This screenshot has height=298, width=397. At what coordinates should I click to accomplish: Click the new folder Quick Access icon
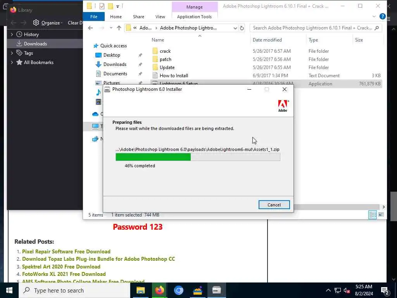110,6
